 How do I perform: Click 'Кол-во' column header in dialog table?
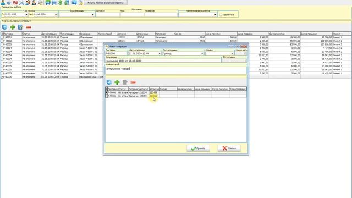tap(168, 89)
